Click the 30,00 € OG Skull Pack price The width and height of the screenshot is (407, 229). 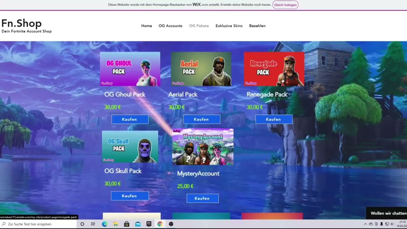click(x=113, y=184)
